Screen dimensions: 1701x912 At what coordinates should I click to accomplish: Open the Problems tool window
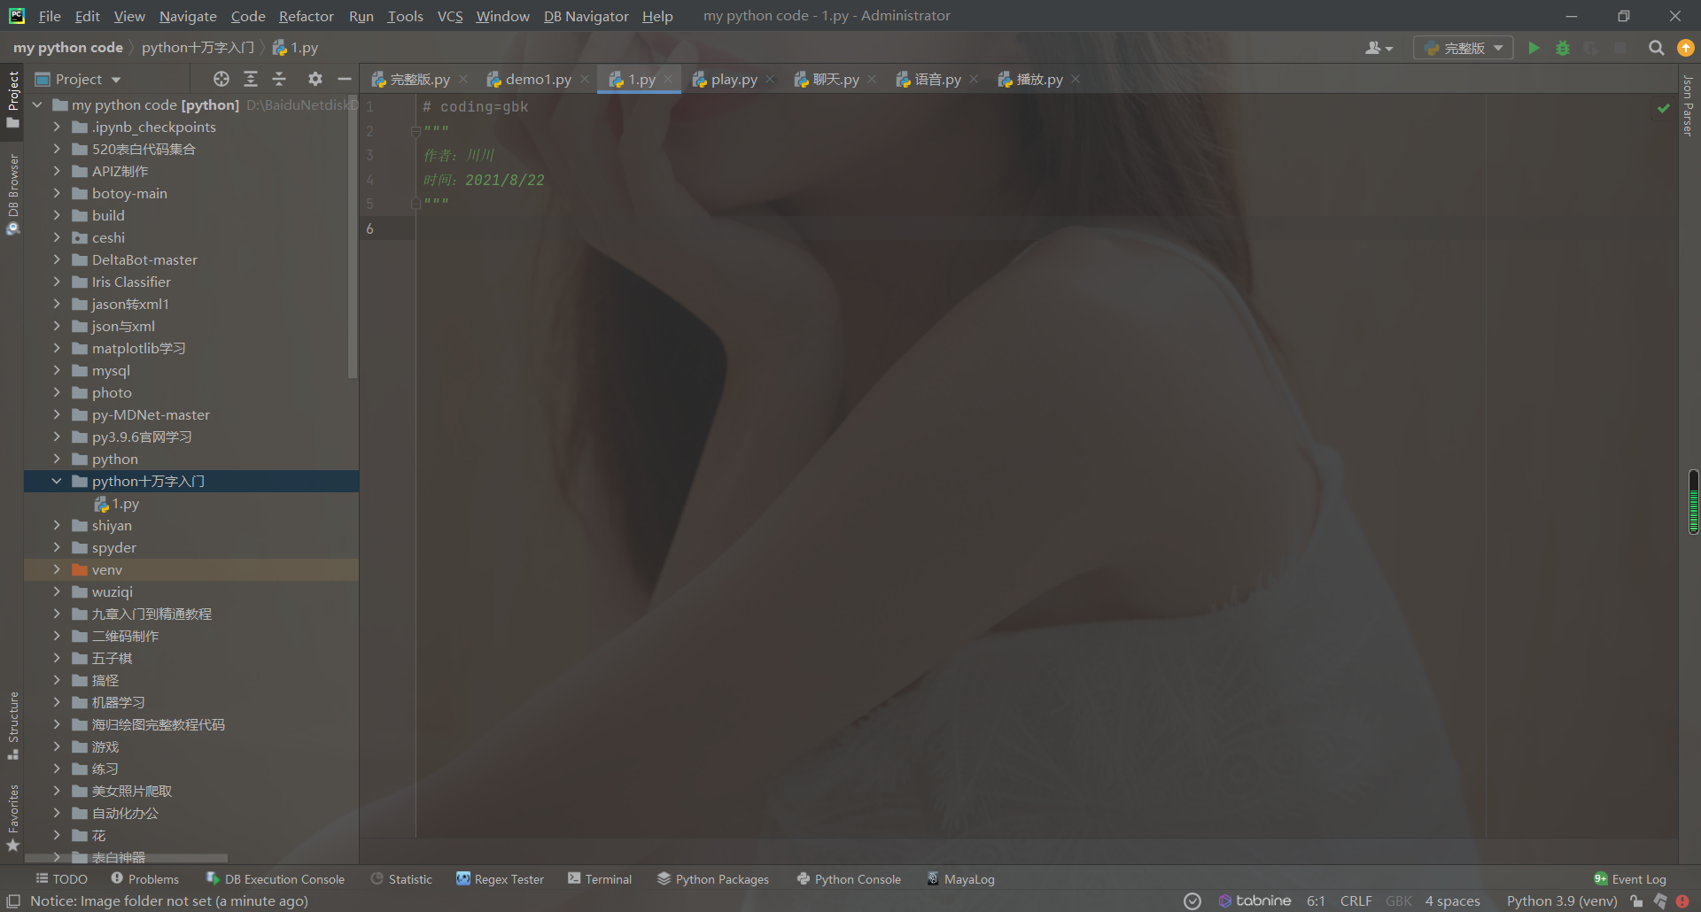pyautogui.click(x=144, y=879)
